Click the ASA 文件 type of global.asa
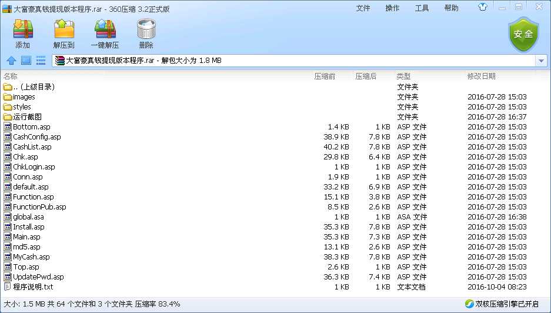 point(412,217)
